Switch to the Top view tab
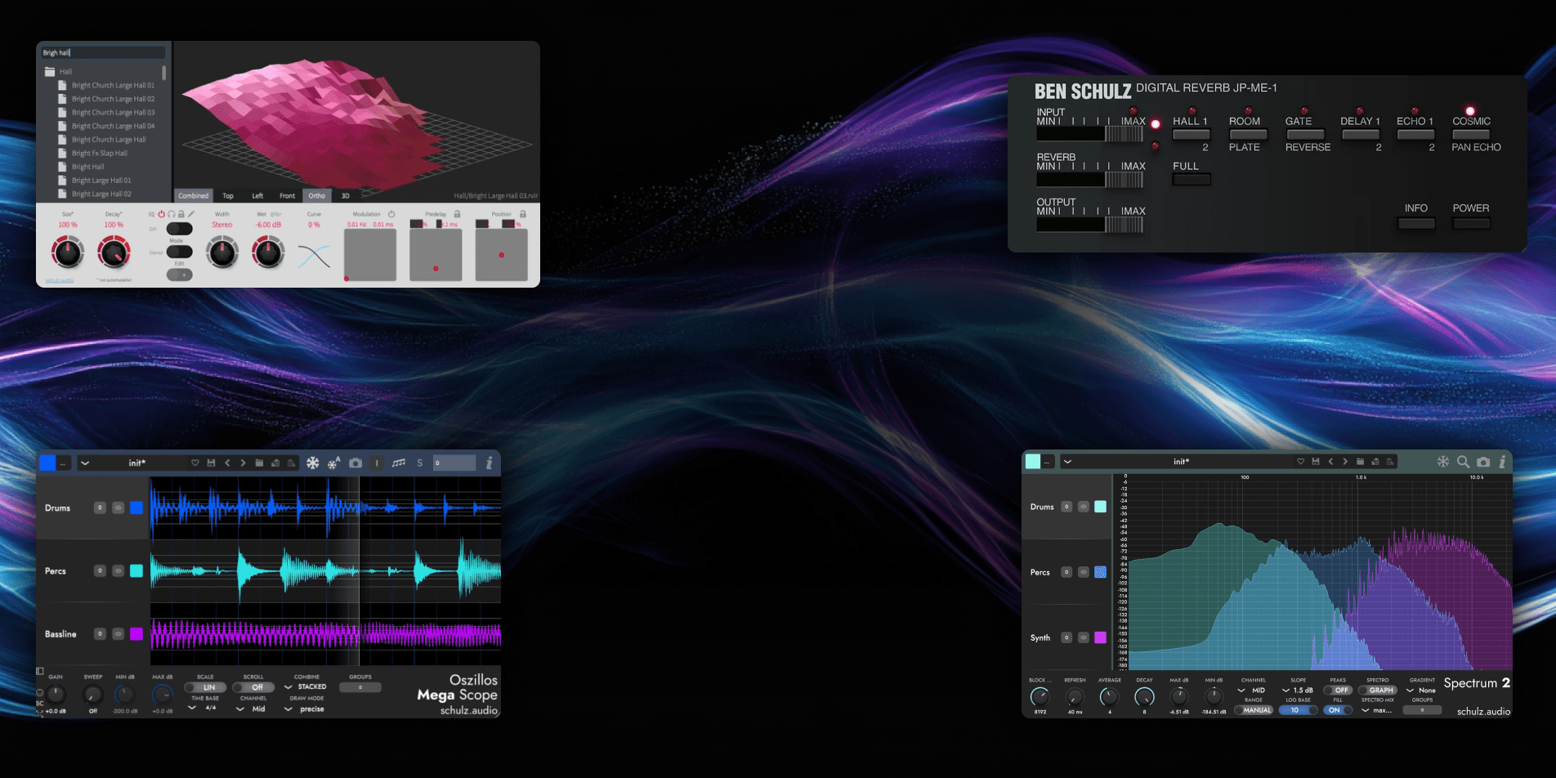 [228, 196]
